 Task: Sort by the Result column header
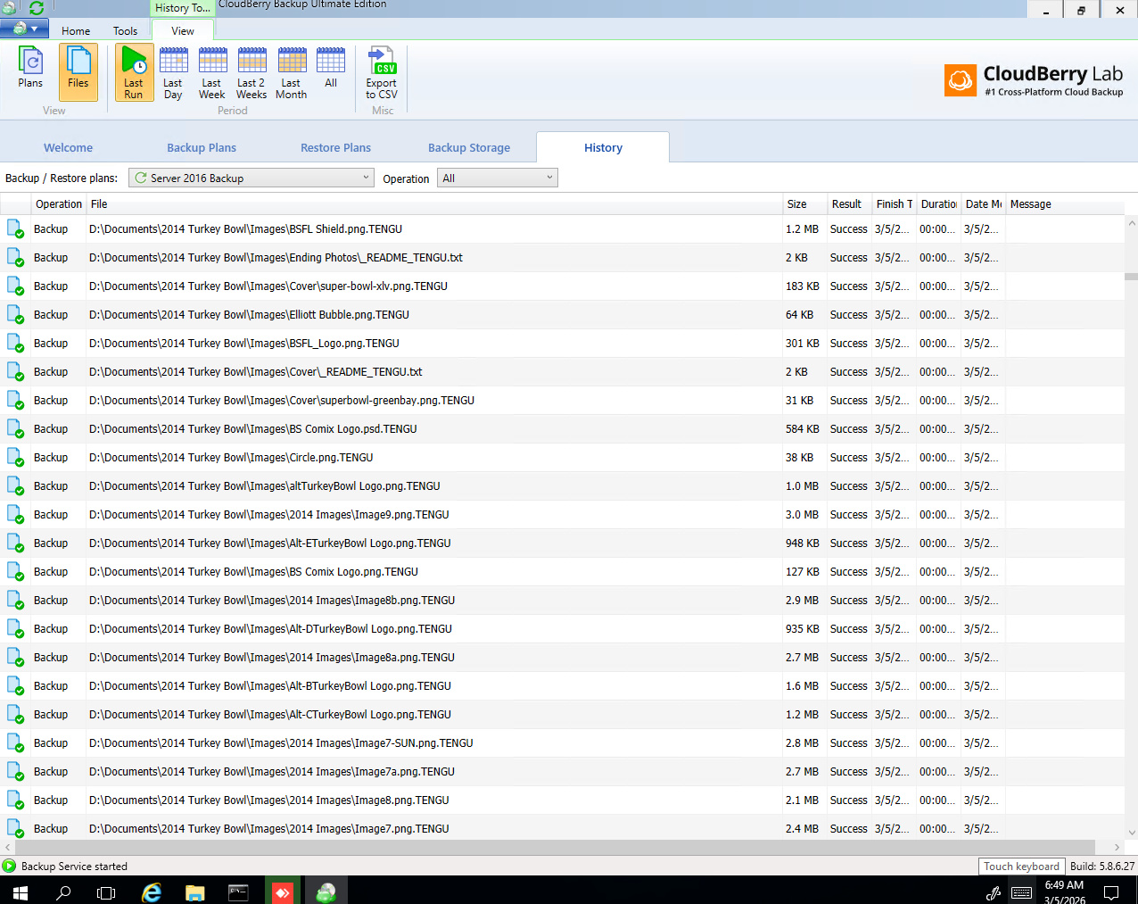849,204
